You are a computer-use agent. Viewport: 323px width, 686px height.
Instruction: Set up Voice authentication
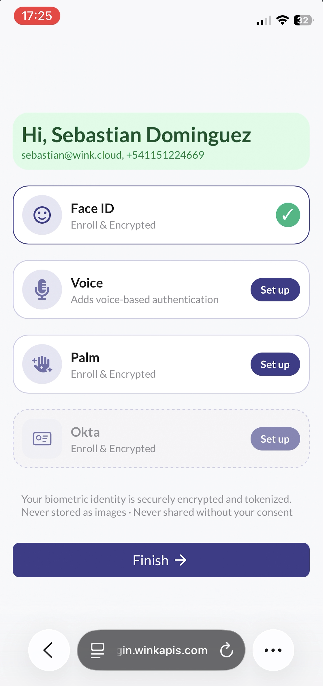tap(275, 290)
